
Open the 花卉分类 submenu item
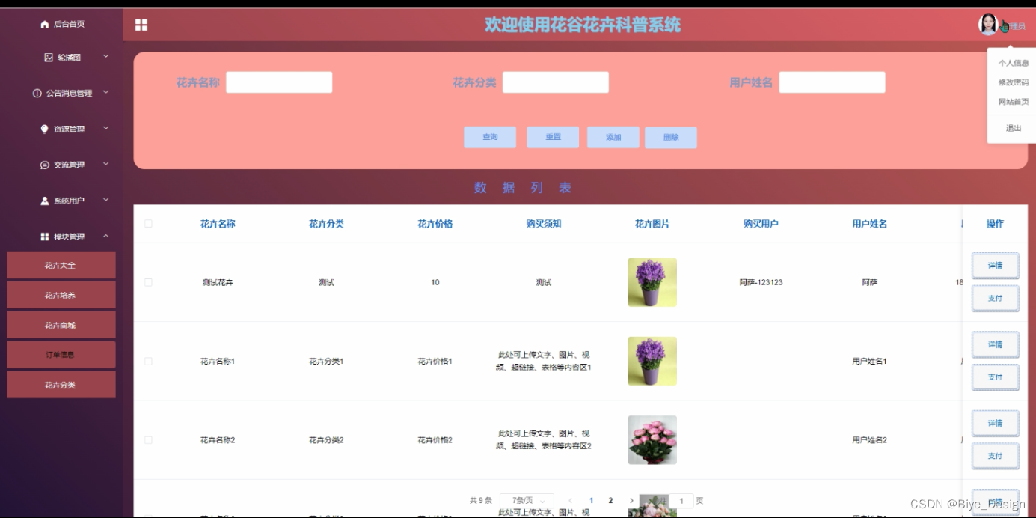click(61, 385)
